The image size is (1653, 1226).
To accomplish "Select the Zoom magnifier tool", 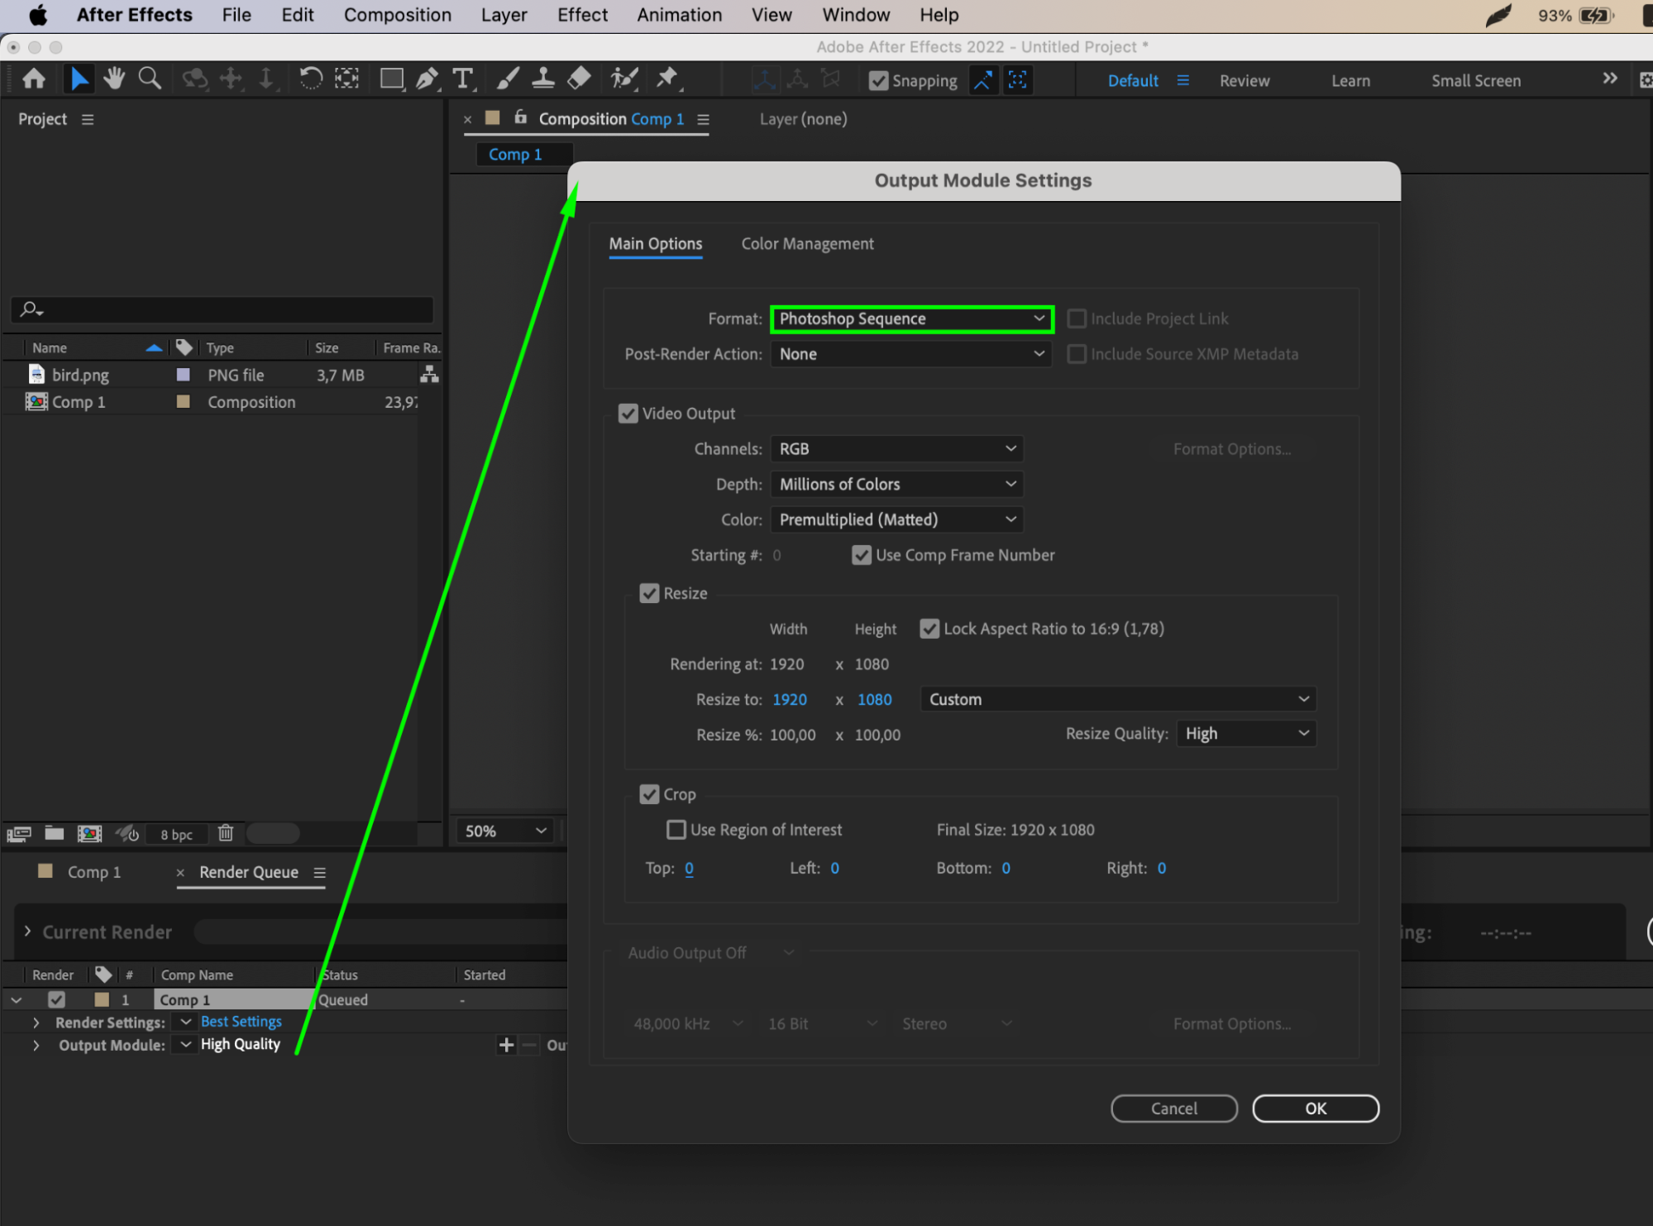I will tap(150, 79).
